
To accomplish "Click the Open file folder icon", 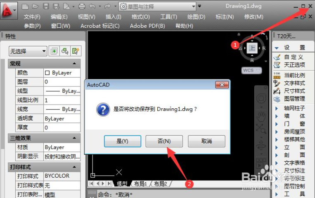I will [36, 7].
